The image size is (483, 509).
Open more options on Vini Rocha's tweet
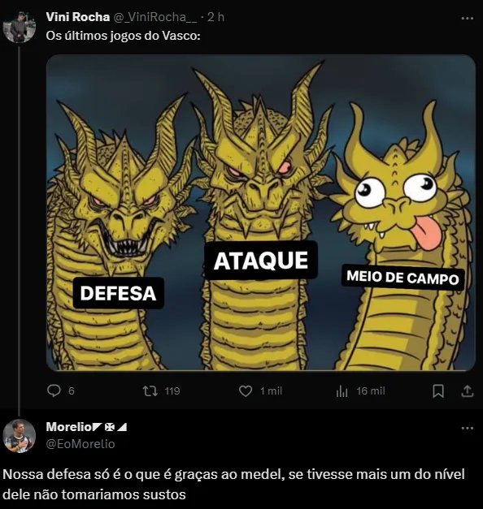[468, 19]
